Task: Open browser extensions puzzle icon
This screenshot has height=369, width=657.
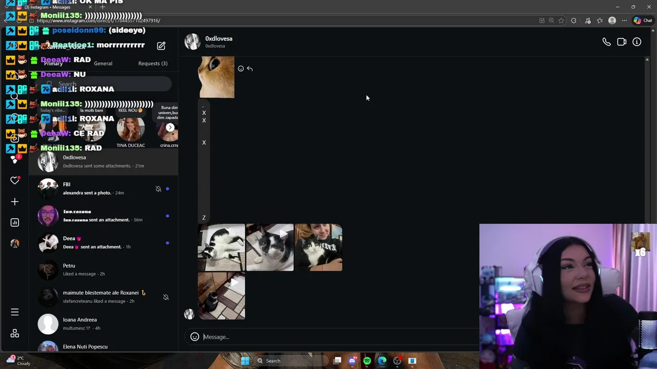Action: point(573,20)
